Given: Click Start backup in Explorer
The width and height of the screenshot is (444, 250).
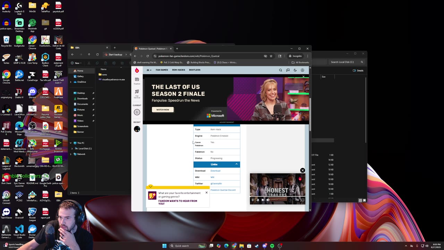Looking at the screenshot, I should click(113, 55).
